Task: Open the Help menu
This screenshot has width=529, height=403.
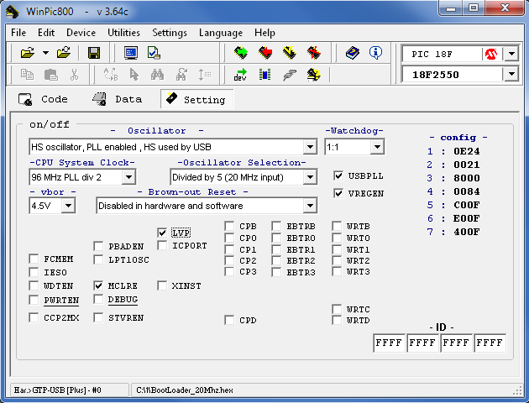Action: coord(264,33)
